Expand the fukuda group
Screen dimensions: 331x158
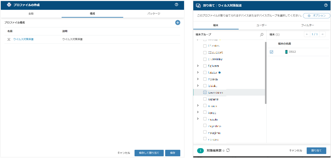pos(198,72)
